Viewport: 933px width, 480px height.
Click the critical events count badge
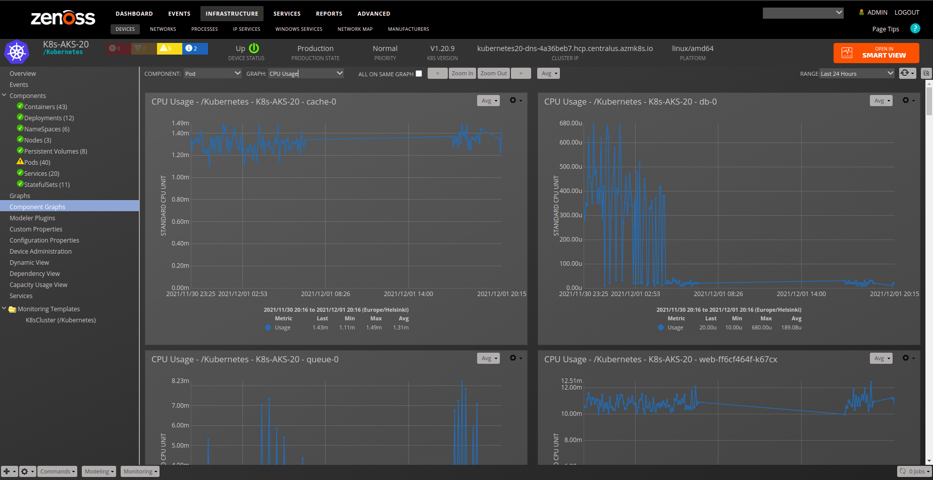(x=118, y=49)
